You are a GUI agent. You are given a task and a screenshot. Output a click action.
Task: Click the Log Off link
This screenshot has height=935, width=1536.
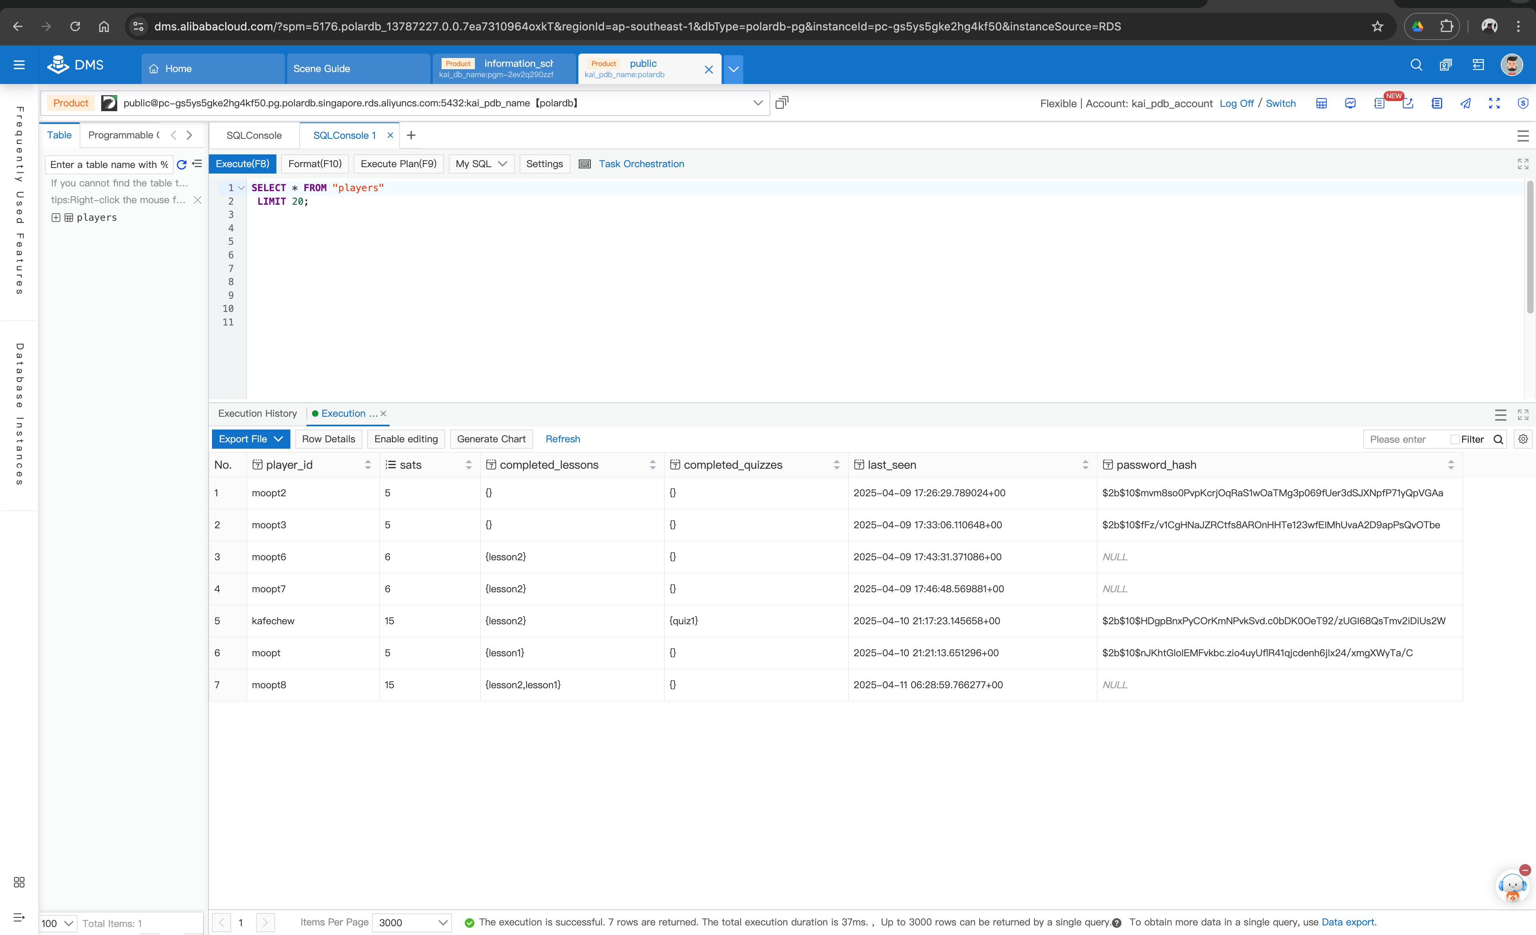tap(1236, 104)
